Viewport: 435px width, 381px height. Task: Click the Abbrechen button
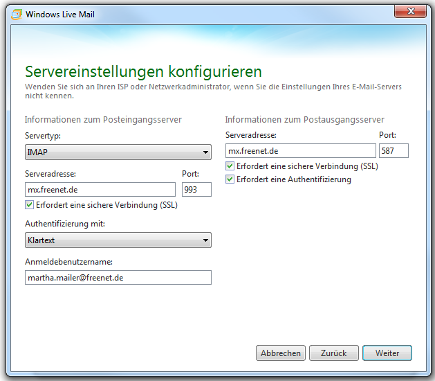[x=281, y=353]
